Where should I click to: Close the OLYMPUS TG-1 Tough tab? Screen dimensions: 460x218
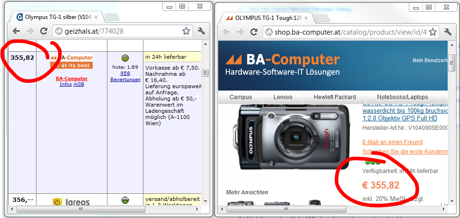(306, 18)
